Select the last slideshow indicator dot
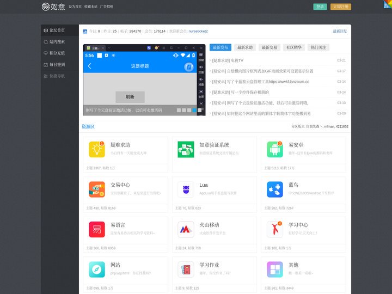This screenshot has width=392, height=294. pyautogui.click(x=199, y=110)
